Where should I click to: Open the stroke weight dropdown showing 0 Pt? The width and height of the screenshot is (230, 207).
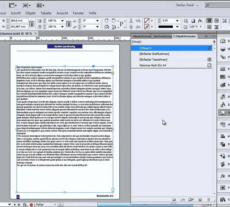(x=178, y=20)
